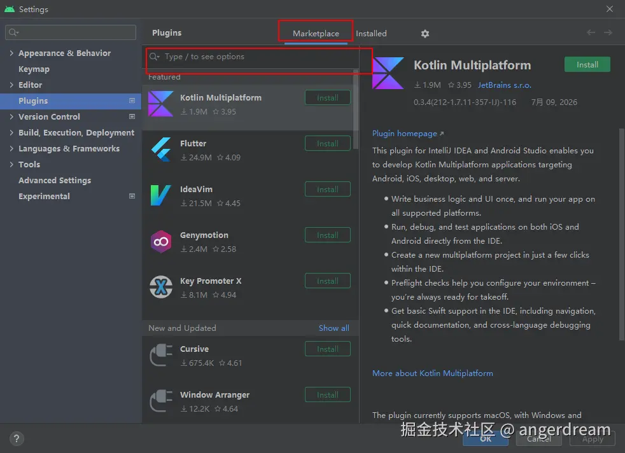Expand the Tools section arrow

pyautogui.click(x=11, y=165)
